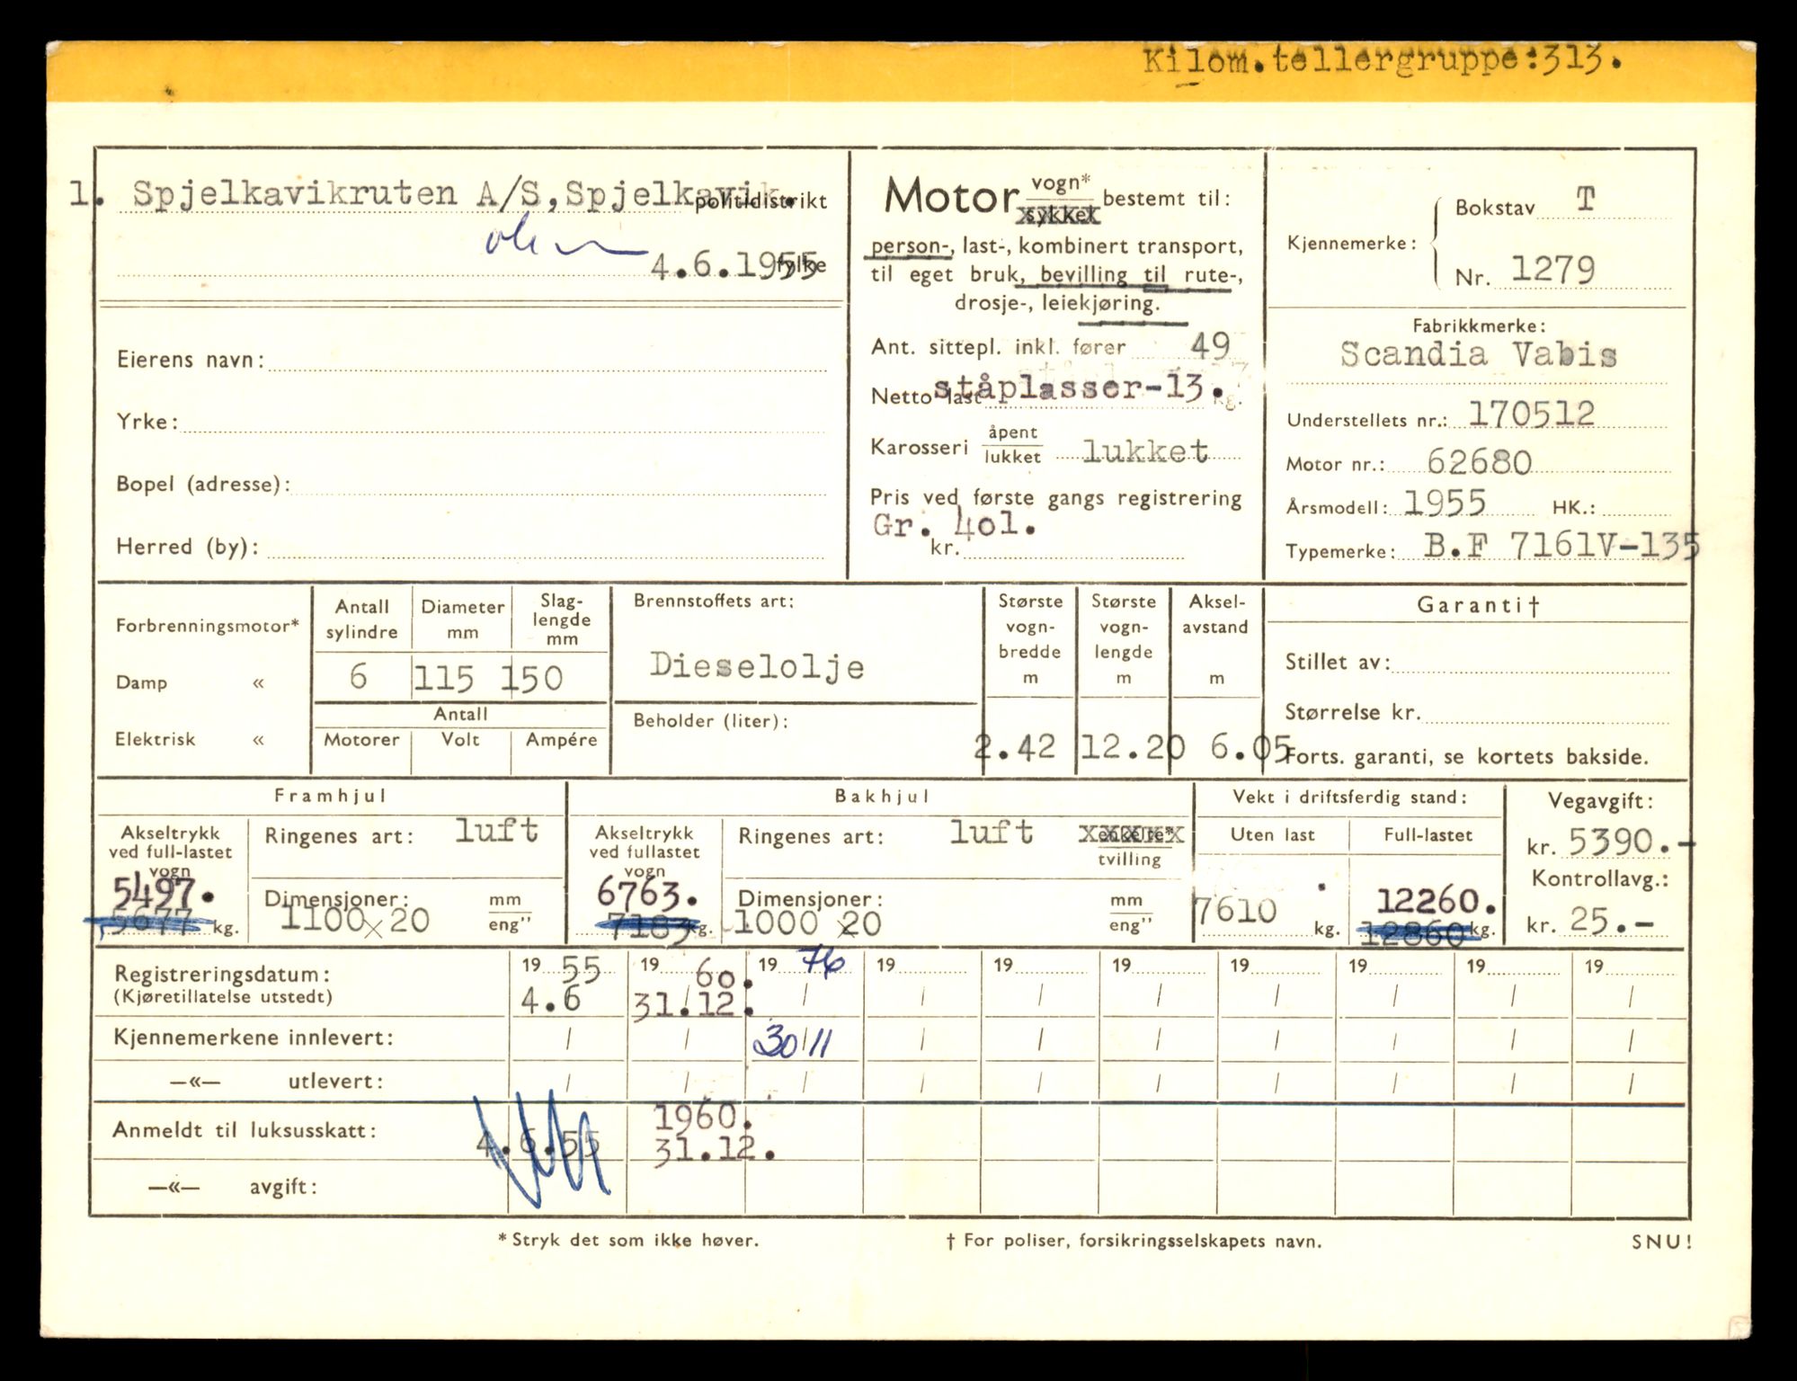Click the price group 'Gr. 4ol.'
Image resolution: width=1797 pixels, height=1381 pixels.
point(955,525)
